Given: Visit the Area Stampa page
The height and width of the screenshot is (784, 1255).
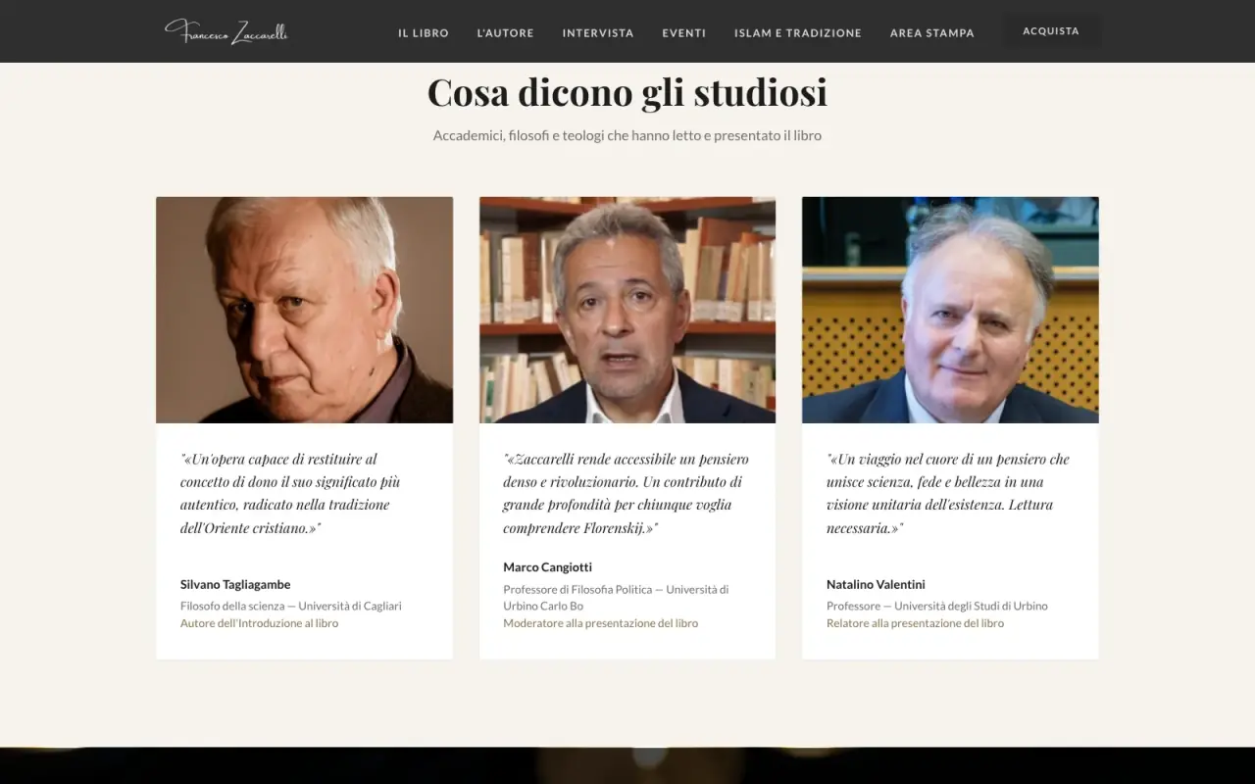Looking at the screenshot, I should pyautogui.click(x=932, y=33).
